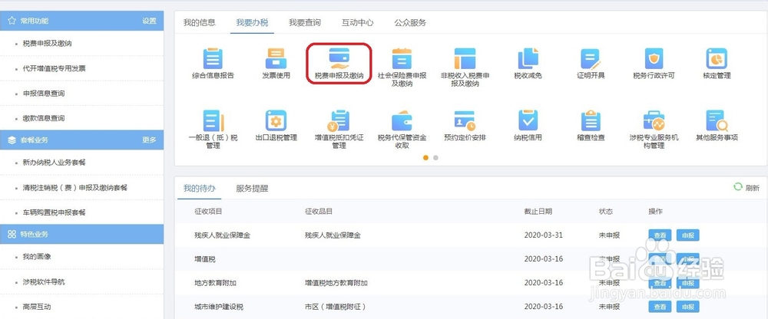Open 社会保险费申报及缴纳 icon
768x319 pixels.
(x=402, y=59)
